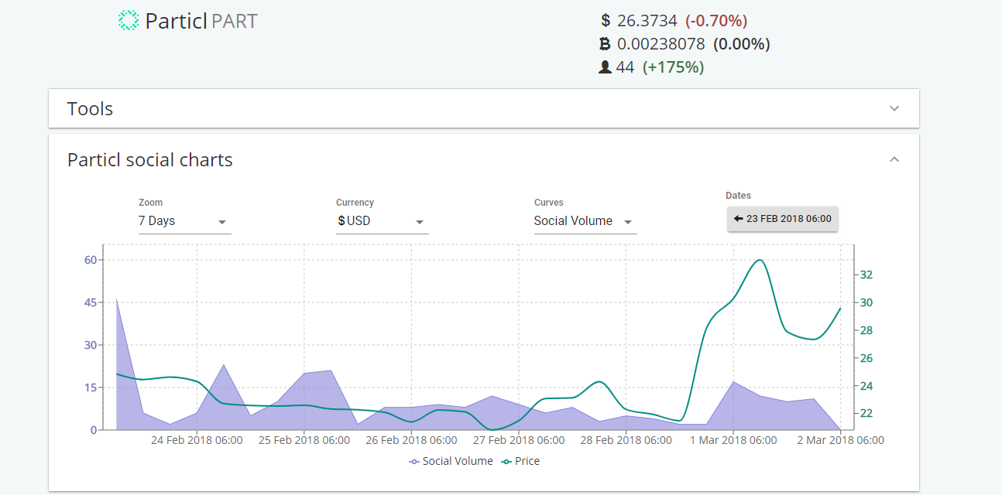Click the 2 Mar 2018 06:00 axis label
Viewport: 1002px width, 495px height.
pos(840,440)
